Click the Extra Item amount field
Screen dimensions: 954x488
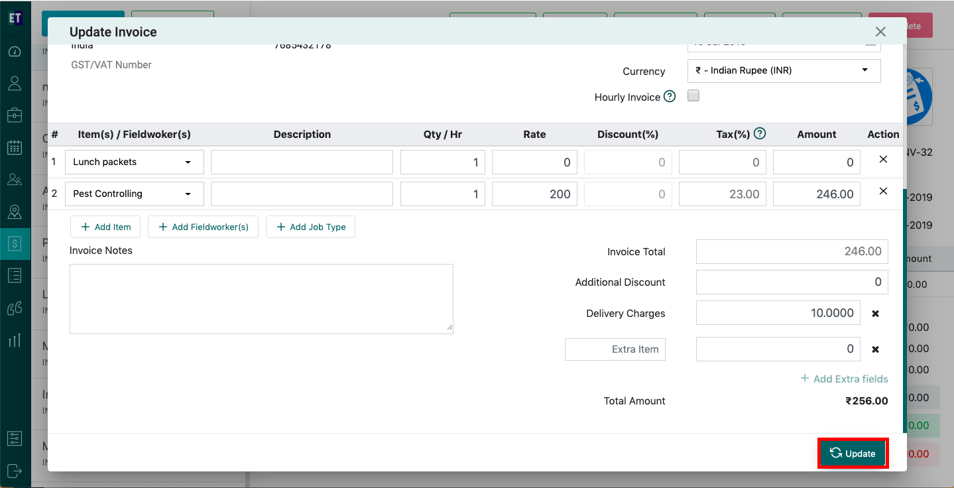(x=778, y=349)
